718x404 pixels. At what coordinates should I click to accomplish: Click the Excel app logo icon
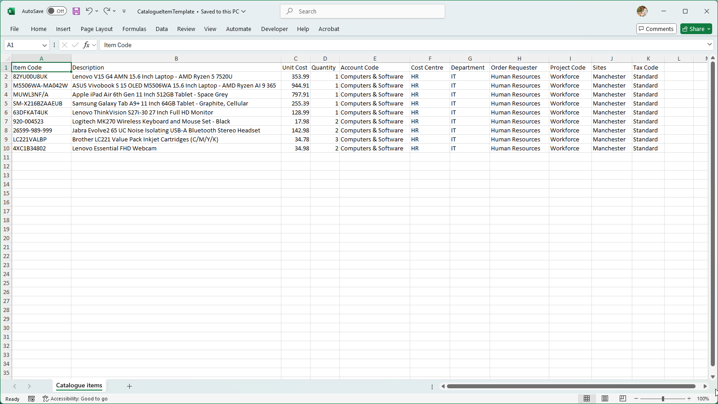11,11
